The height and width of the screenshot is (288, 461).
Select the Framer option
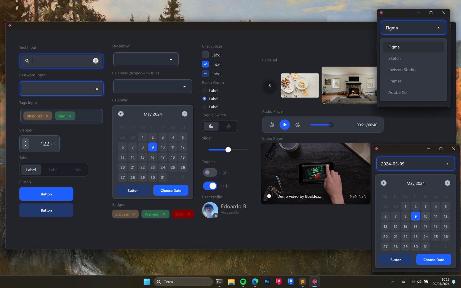tap(395, 81)
